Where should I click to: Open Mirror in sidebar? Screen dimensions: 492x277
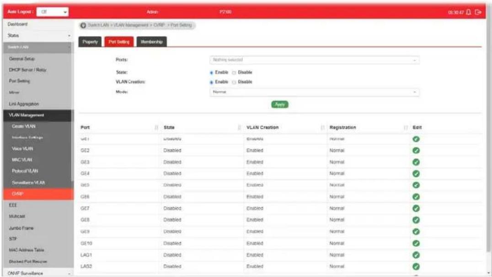pyautogui.click(x=14, y=92)
